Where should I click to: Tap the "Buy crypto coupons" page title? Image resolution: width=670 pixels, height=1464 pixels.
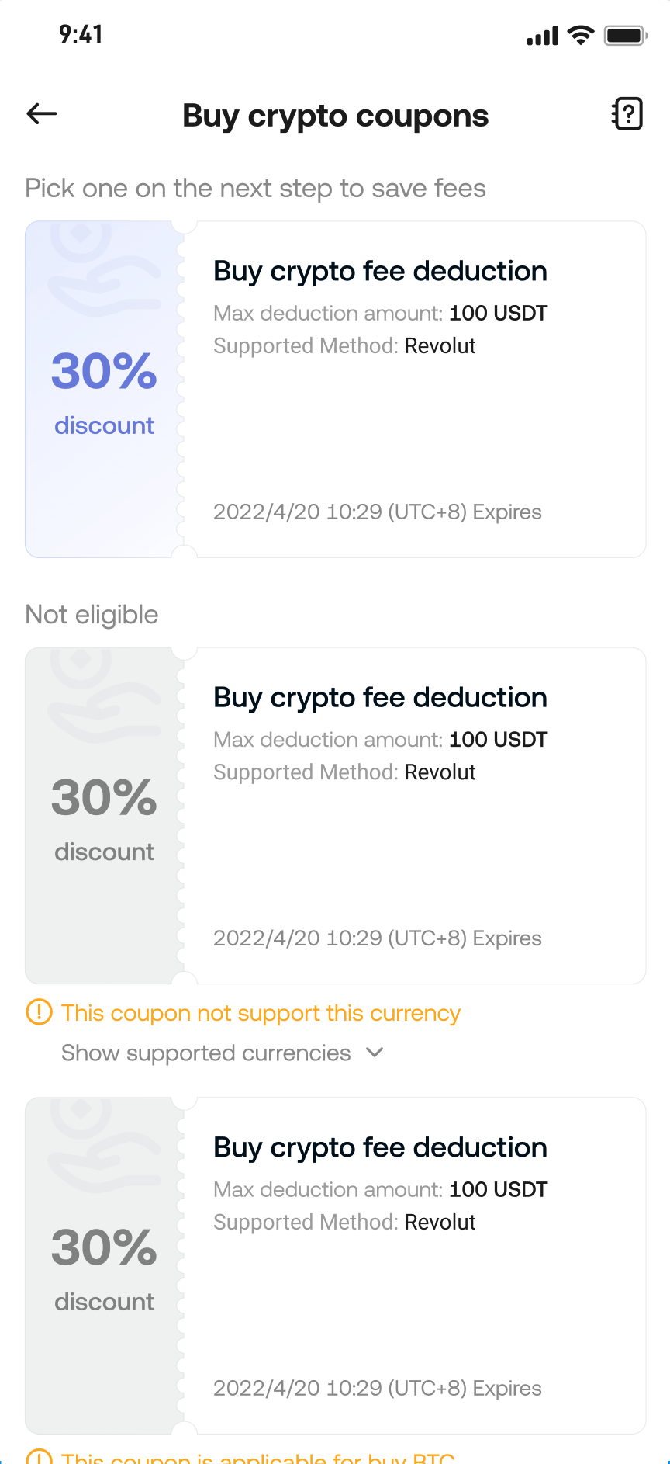(335, 116)
